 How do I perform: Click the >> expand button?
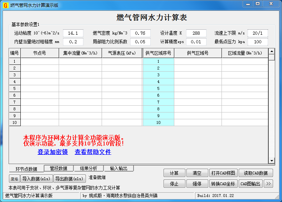coord(268,184)
